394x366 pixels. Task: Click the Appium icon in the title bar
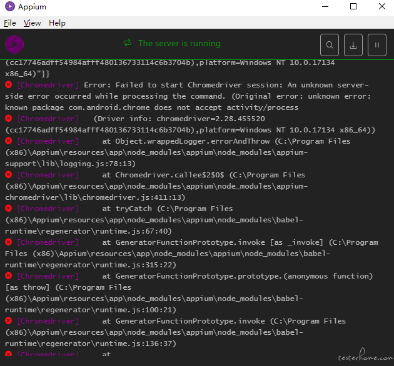pyautogui.click(x=10, y=6)
